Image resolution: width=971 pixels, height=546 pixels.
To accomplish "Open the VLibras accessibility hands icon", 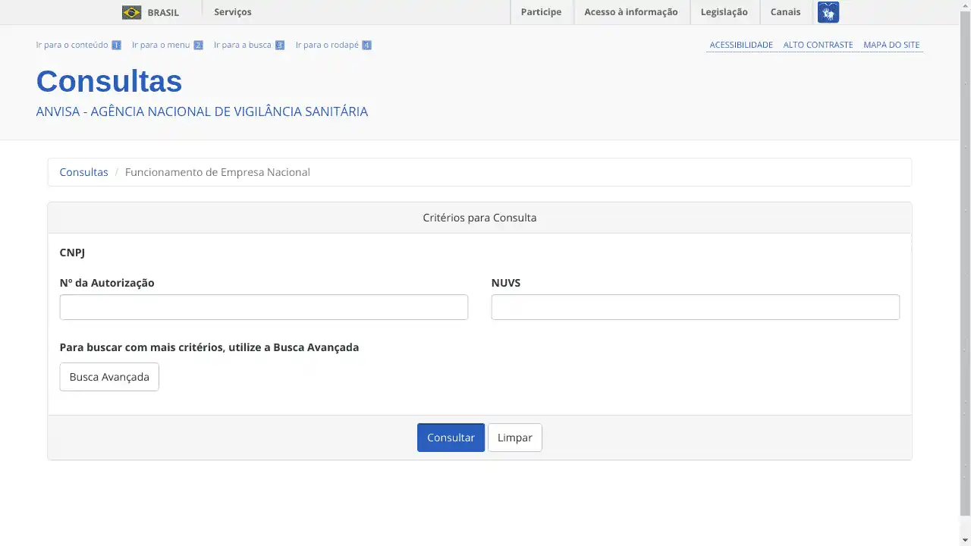I will pyautogui.click(x=828, y=12).
